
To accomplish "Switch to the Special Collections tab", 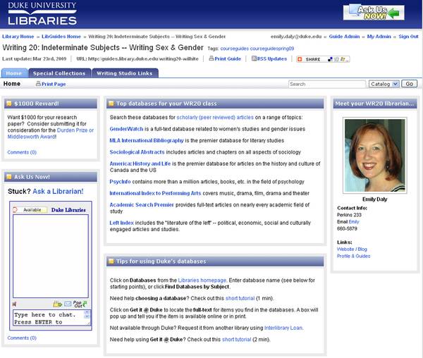I will [59, 73].
